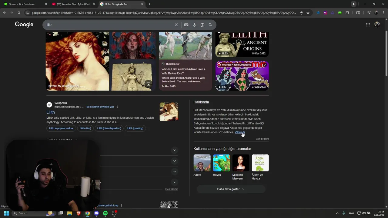
Task: Close the YouTube tab
Action: (94, 4)
